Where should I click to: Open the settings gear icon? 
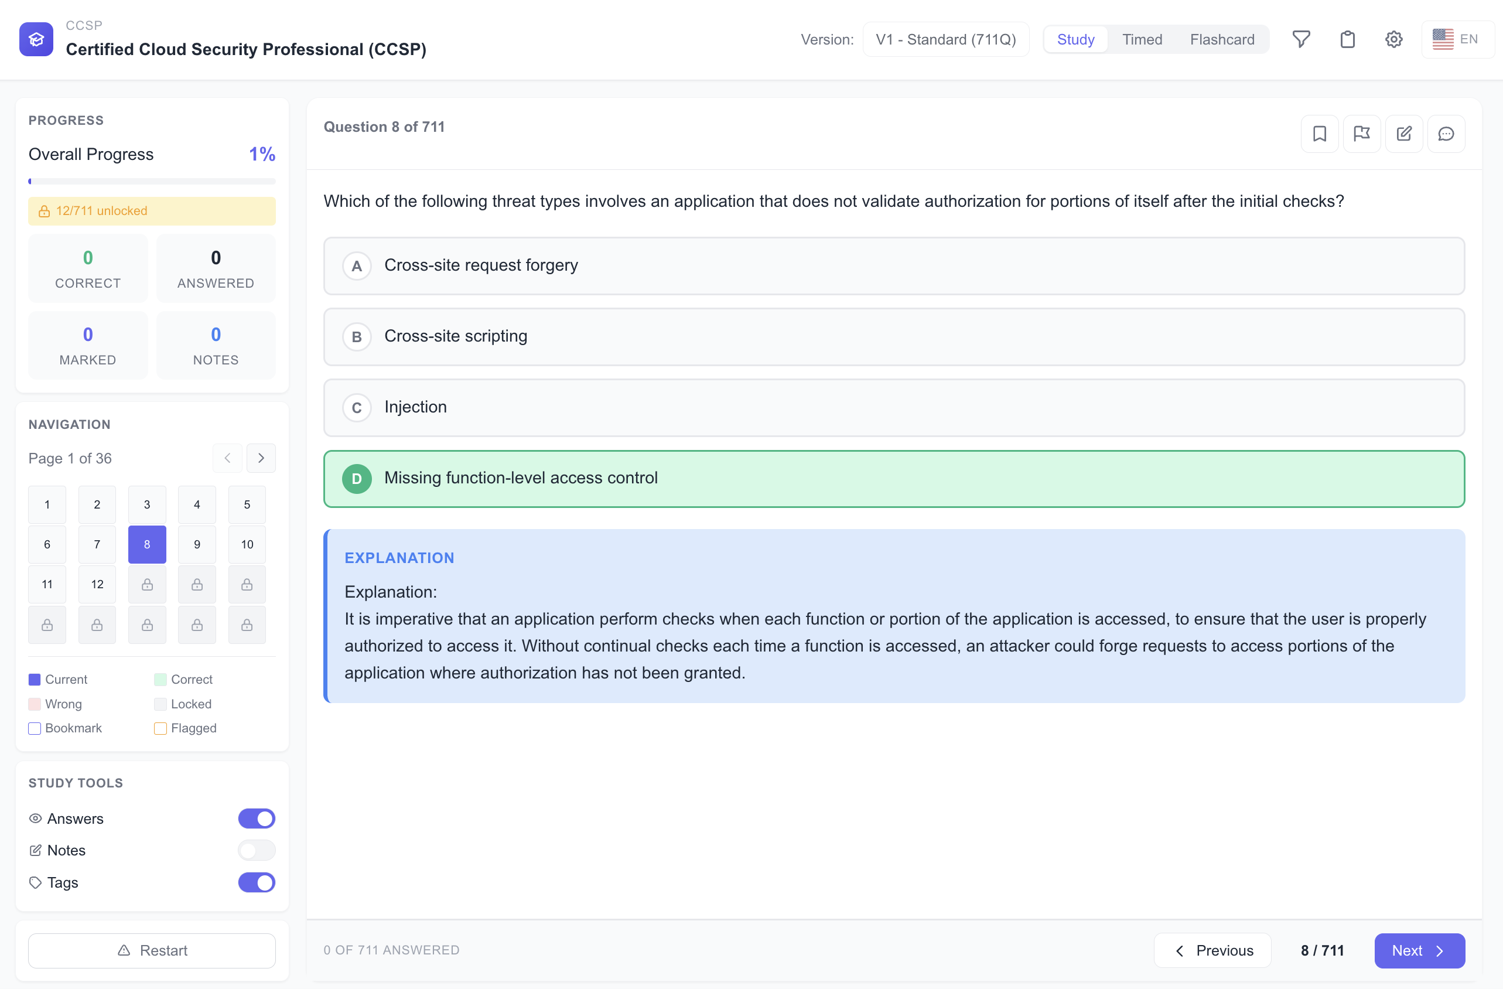(x=1393, y=39)
